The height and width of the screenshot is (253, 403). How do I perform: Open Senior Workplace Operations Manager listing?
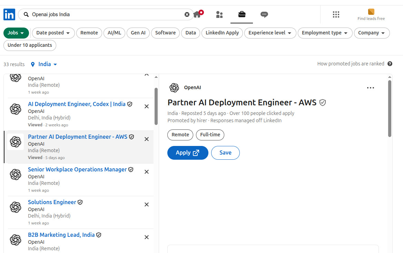point(77,169)
